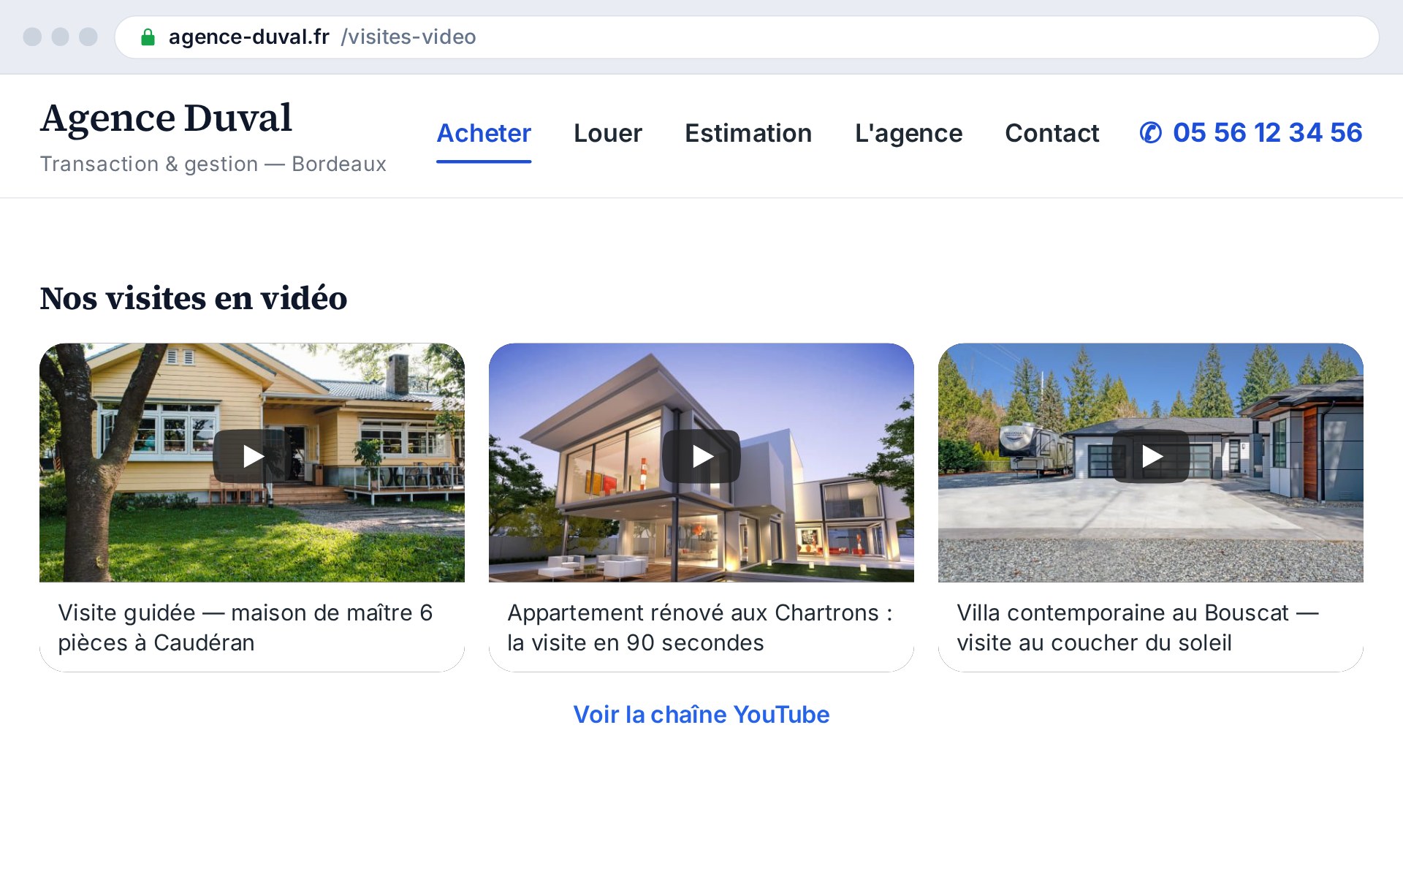Focus the address bar with agence-duval.fr URL

point(747,37)
